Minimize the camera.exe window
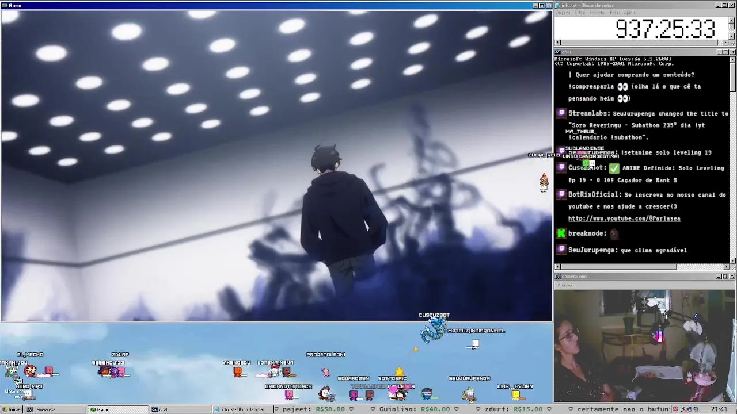This screenshot has height=414, width=737. [718, 276]
